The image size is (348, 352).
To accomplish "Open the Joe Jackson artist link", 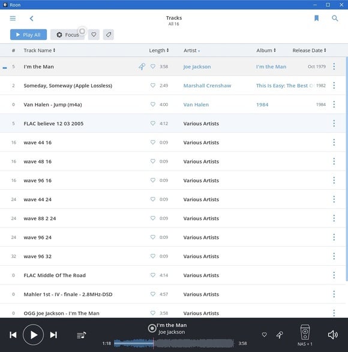I will [x=197, y=66].
